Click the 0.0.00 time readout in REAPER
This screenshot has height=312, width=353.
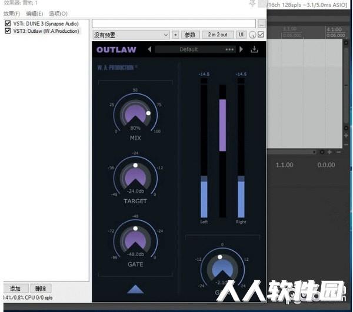tap(326, 165)
